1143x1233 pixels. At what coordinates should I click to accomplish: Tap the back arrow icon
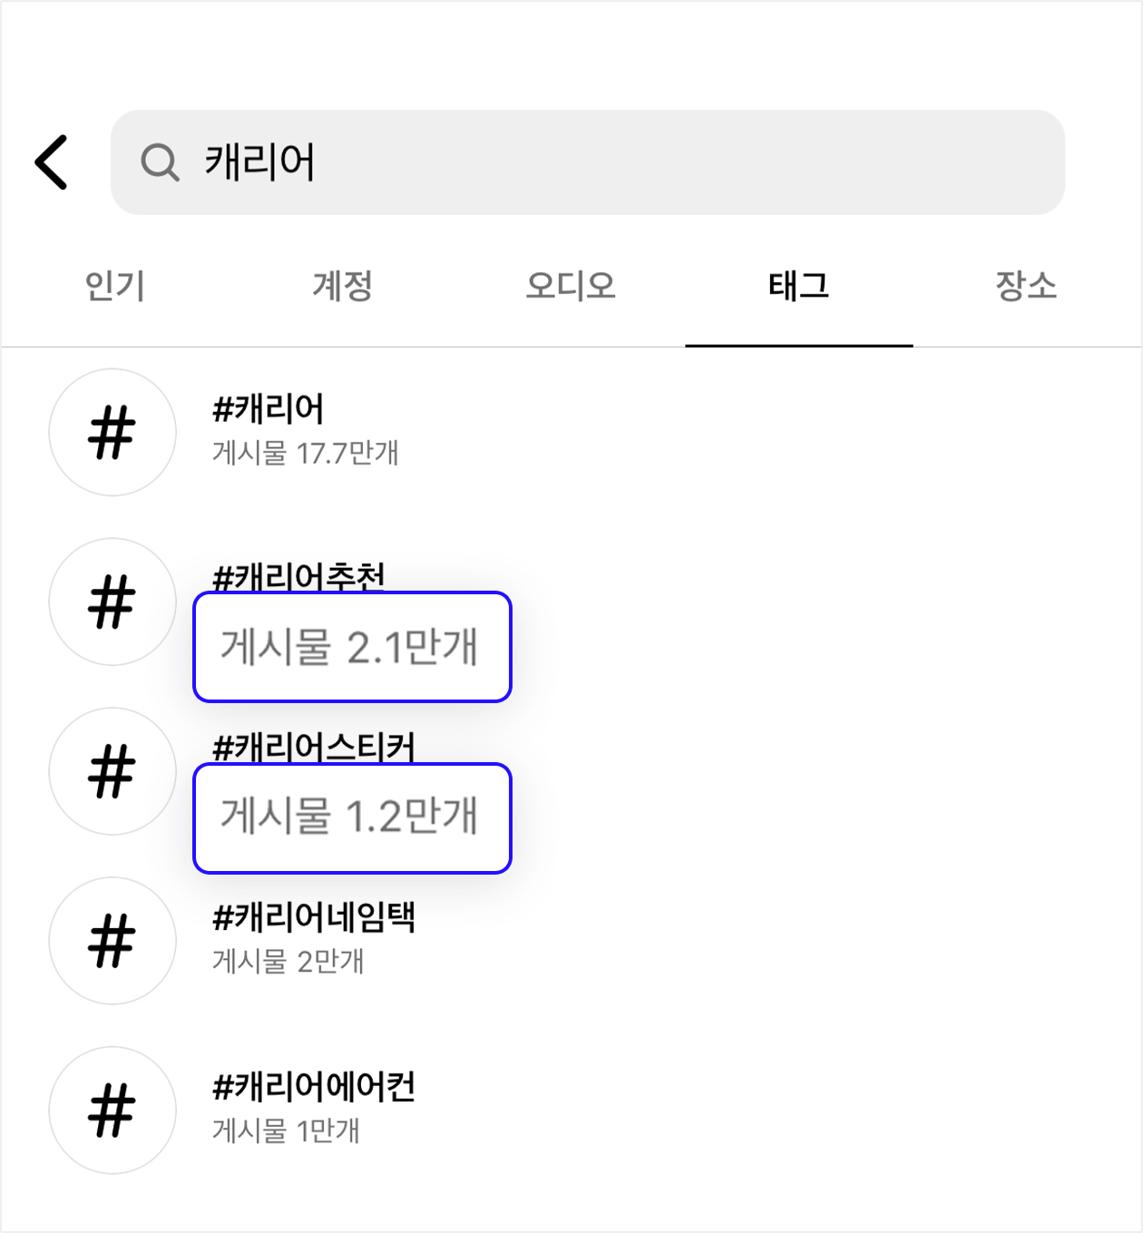pyautogui.click(x=52, y=162)
